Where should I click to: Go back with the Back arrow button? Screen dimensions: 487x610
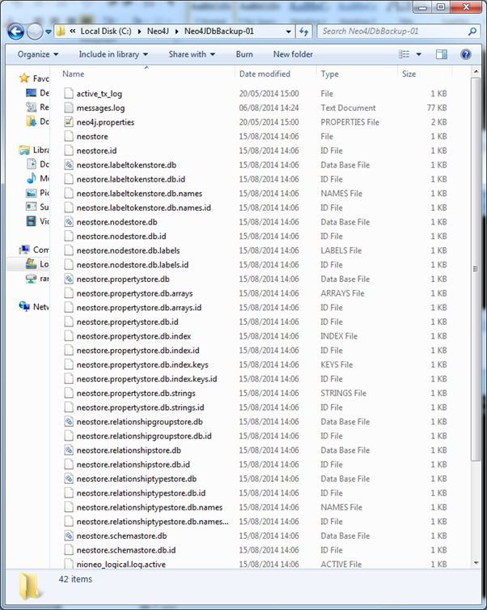pos(16,32)
